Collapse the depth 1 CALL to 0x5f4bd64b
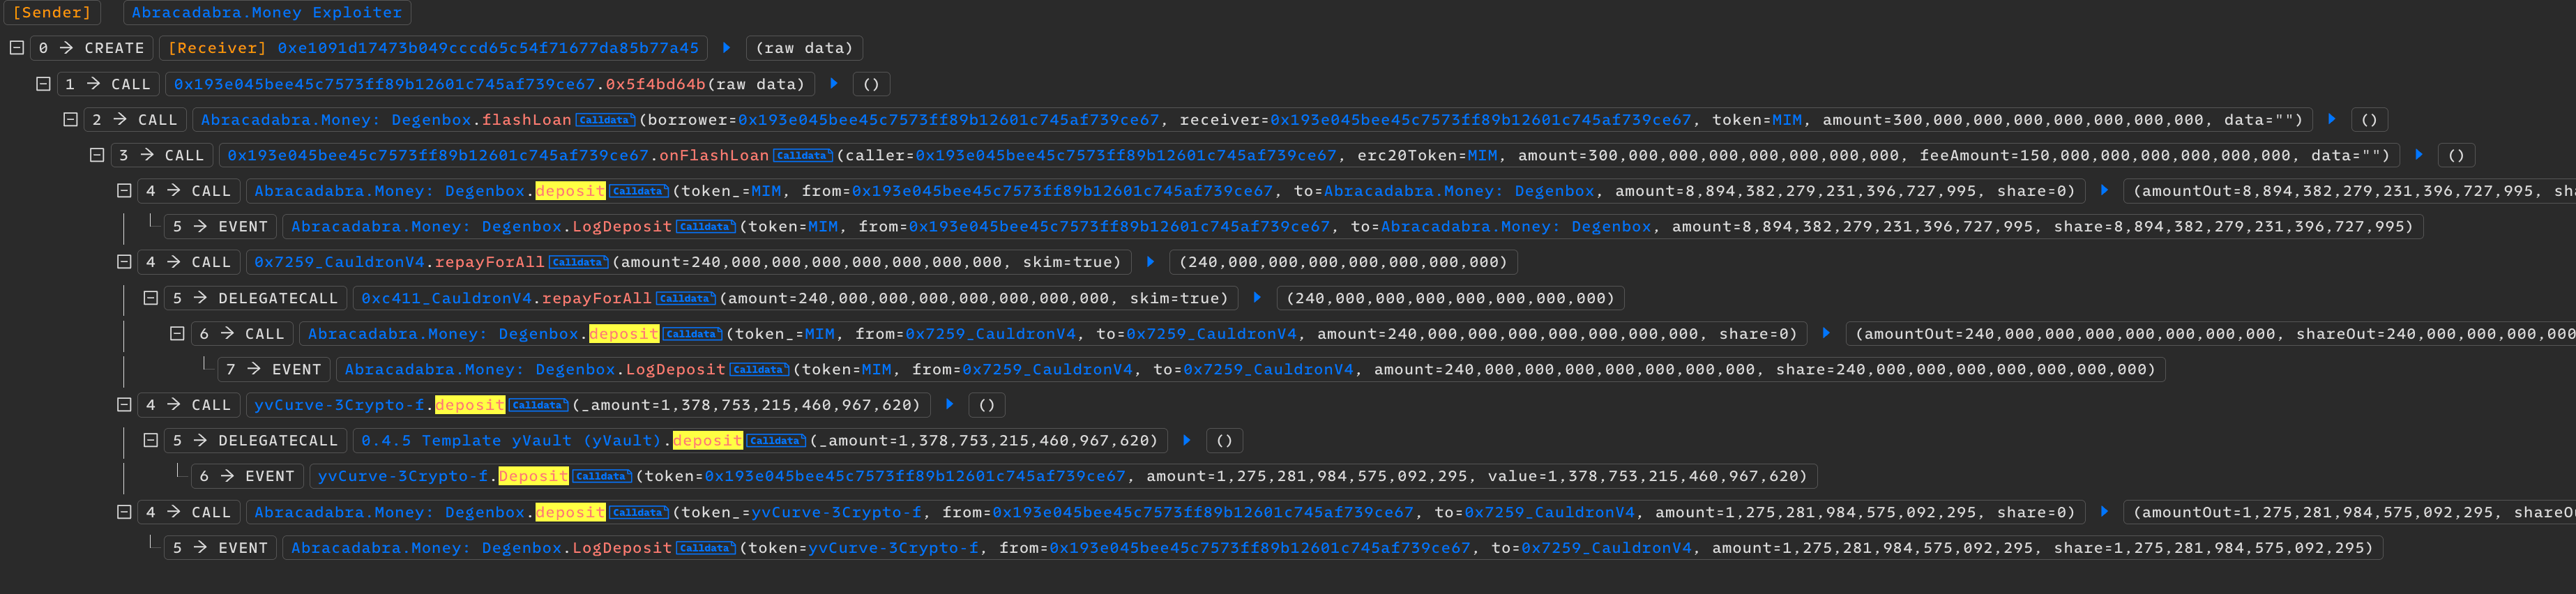This screenshot has height=594, width=2576. click(x=43, y=85)
